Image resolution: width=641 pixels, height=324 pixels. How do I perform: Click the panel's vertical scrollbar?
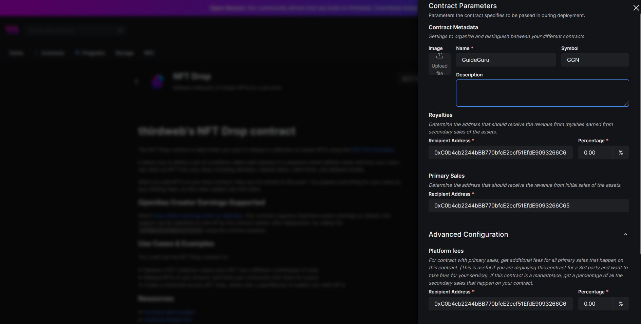tap(640, 136)
